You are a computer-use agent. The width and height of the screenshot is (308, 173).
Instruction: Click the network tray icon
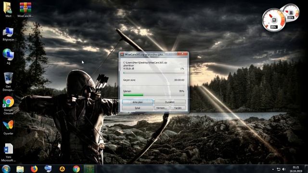278,169
